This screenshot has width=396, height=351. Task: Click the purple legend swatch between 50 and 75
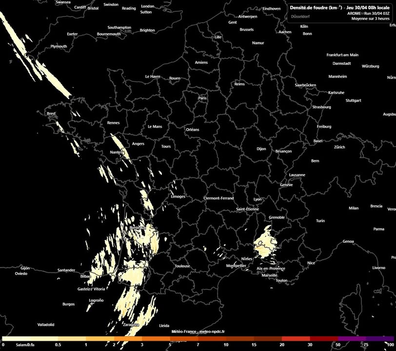pos(352,338)
